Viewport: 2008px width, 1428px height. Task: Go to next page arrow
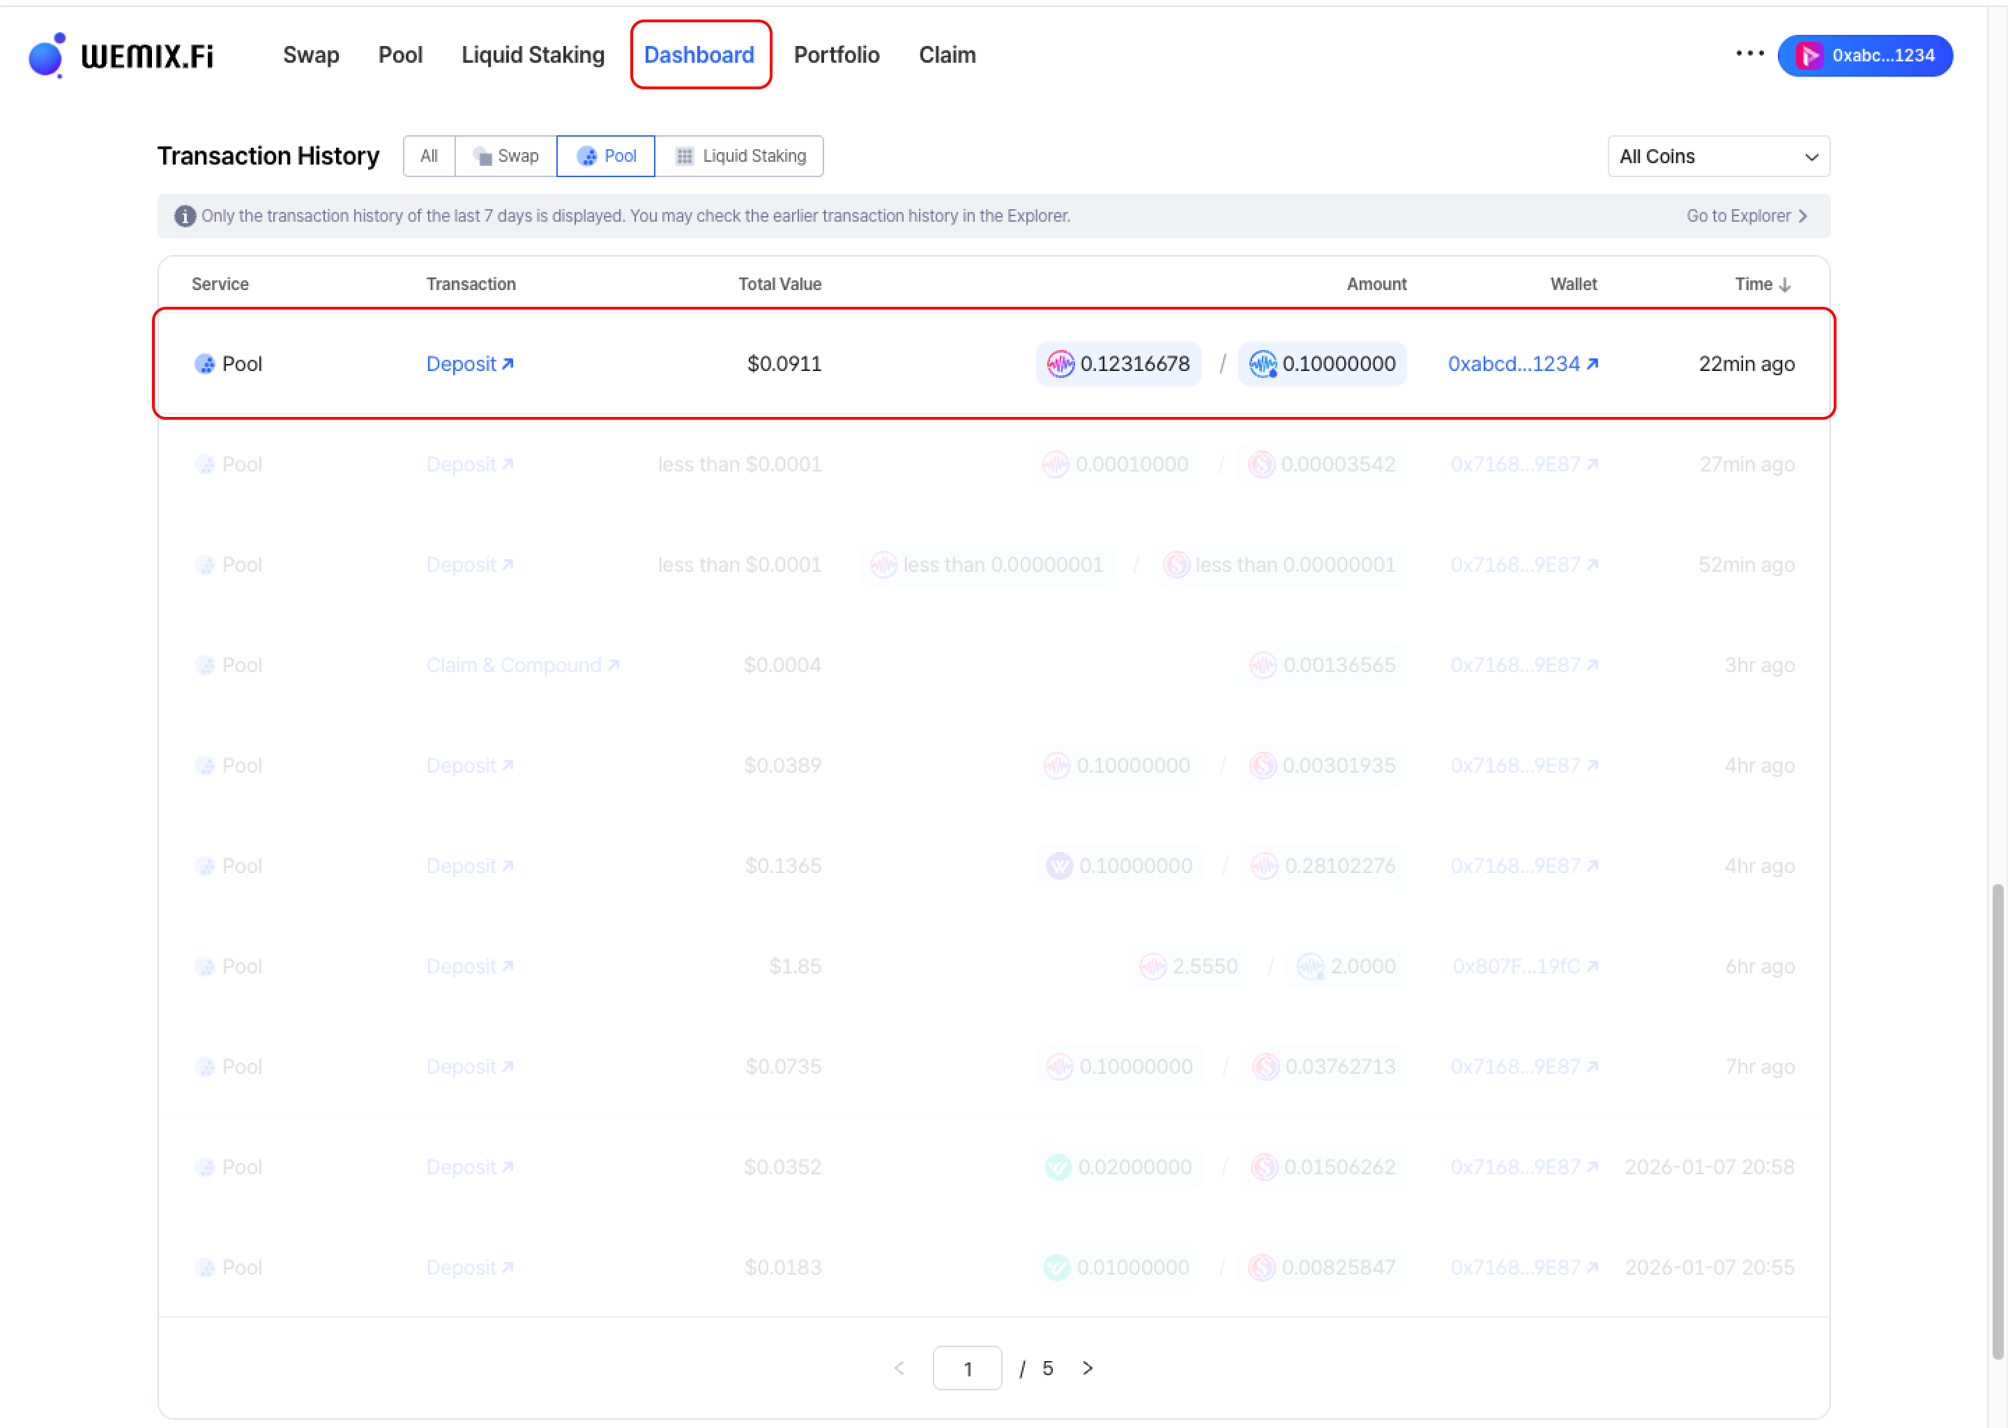[x=1088, y=1368]
